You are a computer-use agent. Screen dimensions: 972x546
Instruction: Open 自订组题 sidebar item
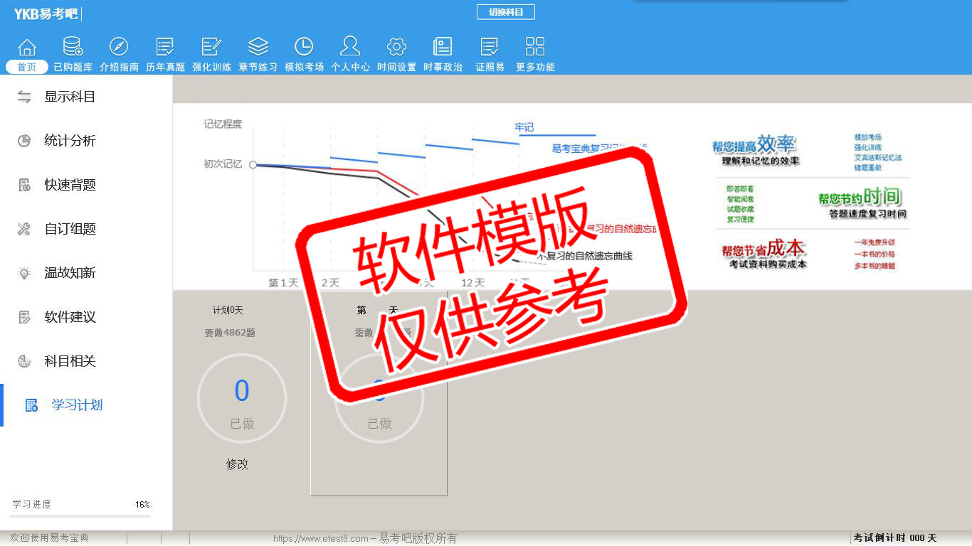(70, 229)
